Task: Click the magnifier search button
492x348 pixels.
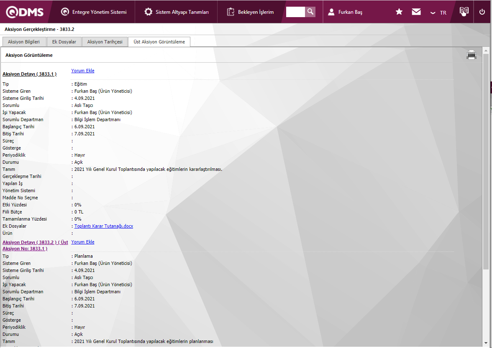Action: pyautogui.click(x=310, y=12)
